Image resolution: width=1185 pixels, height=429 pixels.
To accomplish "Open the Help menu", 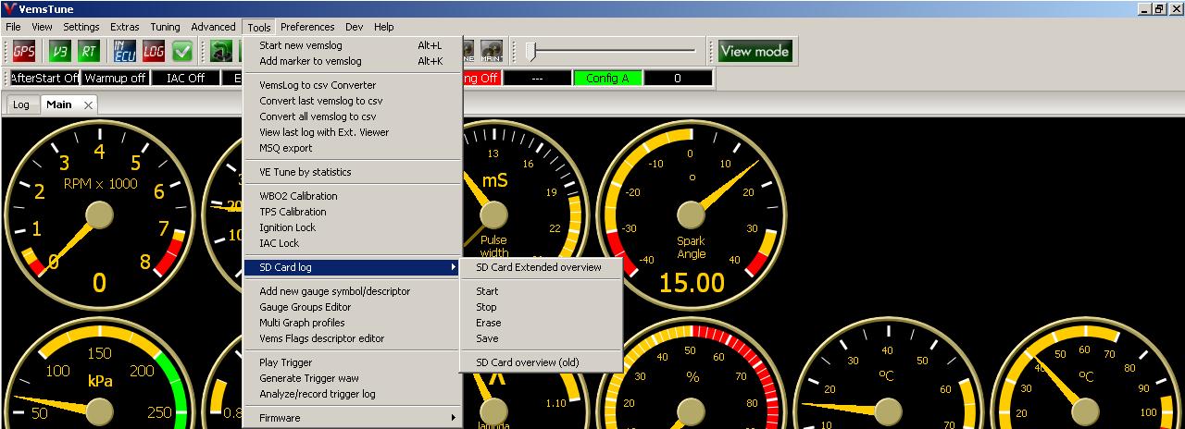I will tap(384, 27).
